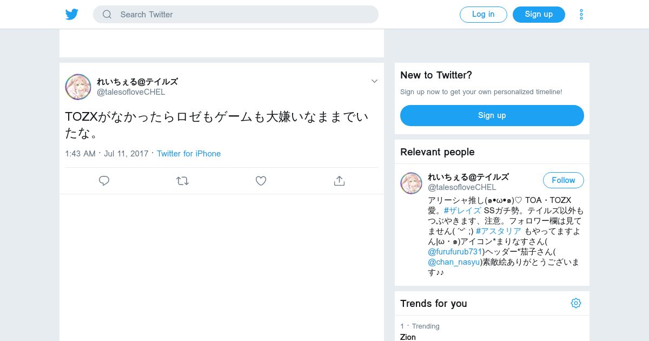Viewport: 649px width, 341px height.
Task: Open Trends settings gear
Action: point(576,303)
